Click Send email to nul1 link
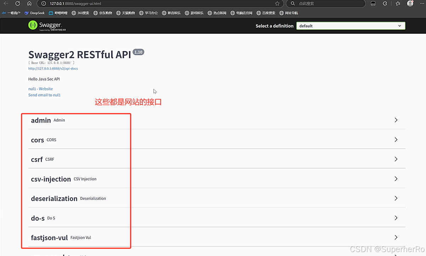This screenshot has width=426, height=256. (x=44, y=95)
